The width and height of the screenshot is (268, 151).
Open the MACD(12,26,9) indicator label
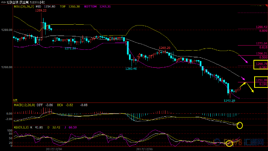click(25, 105)
